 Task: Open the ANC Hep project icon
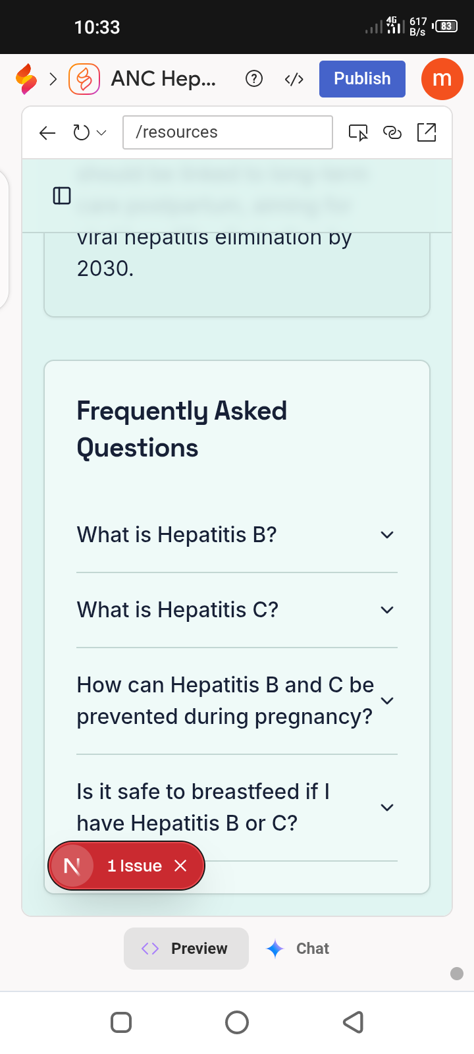tap(84, 79)
